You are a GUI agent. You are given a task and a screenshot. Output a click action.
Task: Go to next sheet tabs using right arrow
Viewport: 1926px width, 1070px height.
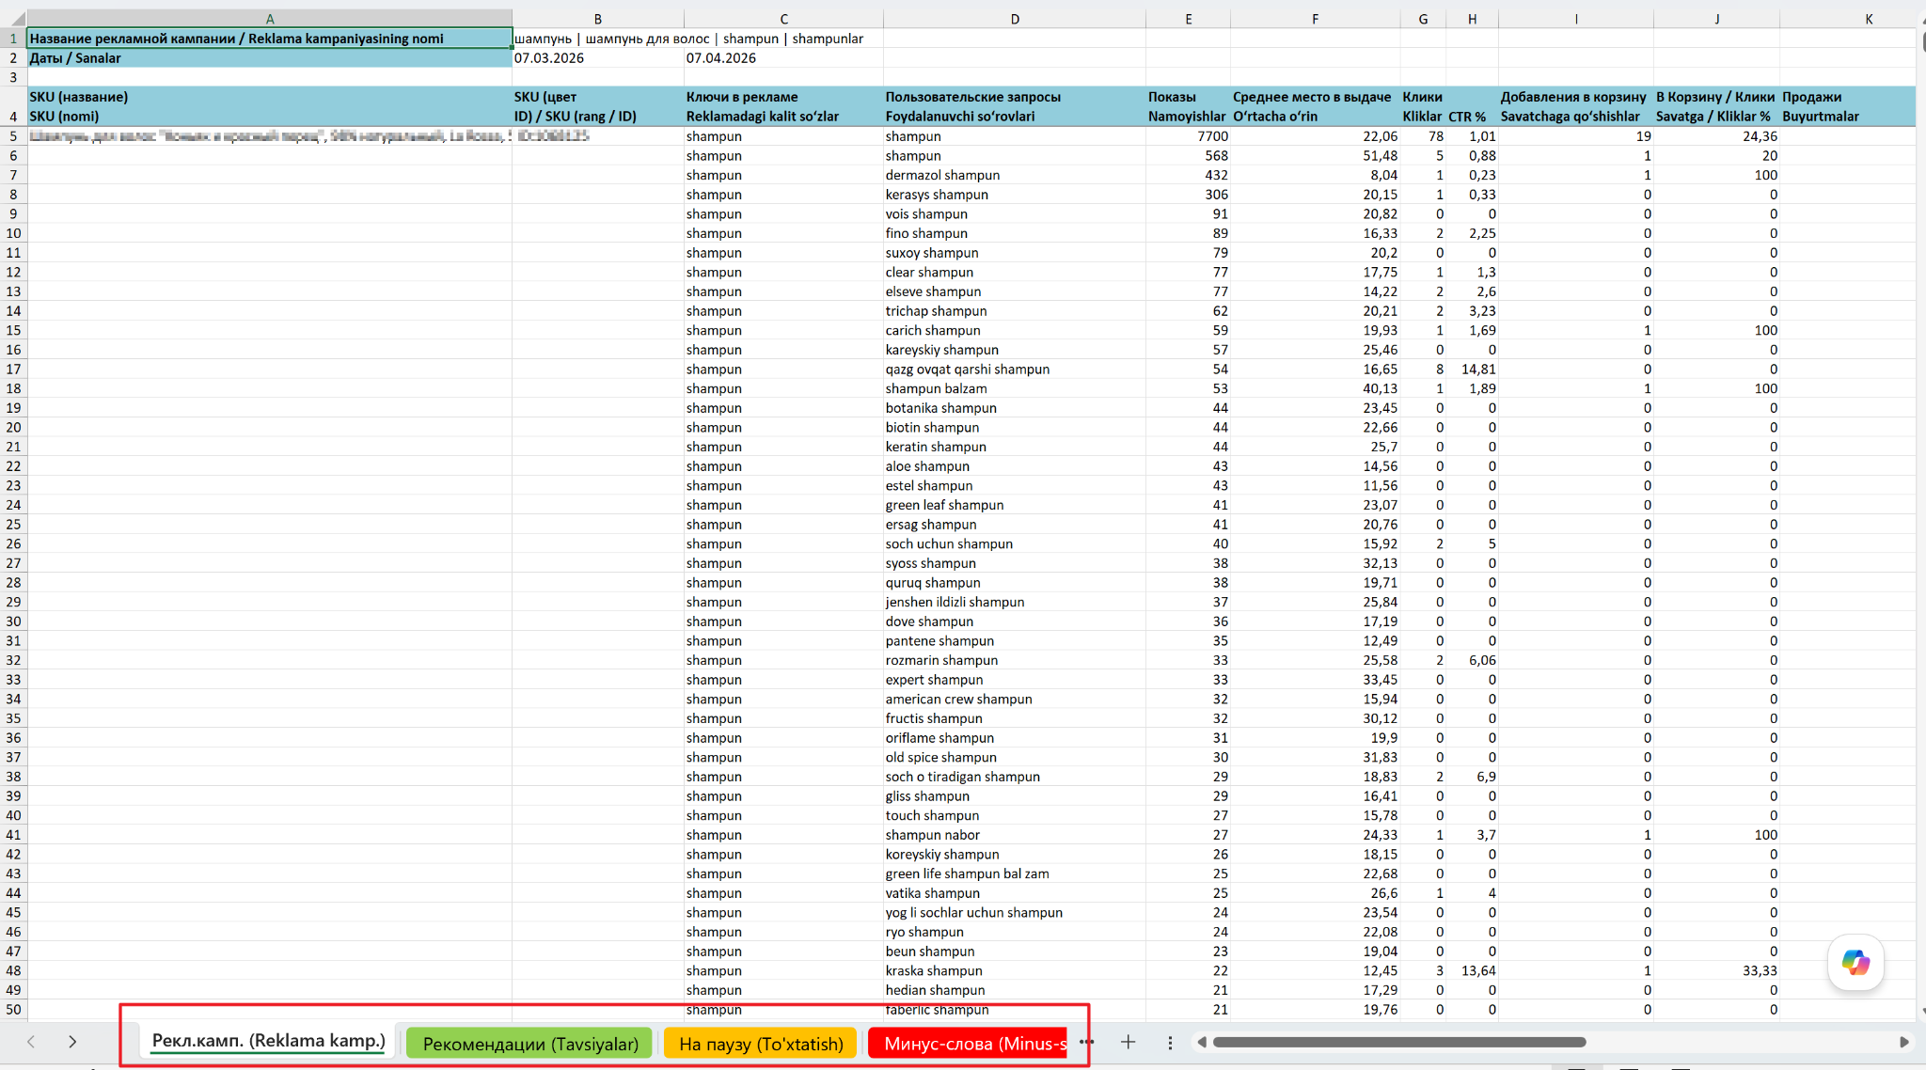[x=72, y=1042]
